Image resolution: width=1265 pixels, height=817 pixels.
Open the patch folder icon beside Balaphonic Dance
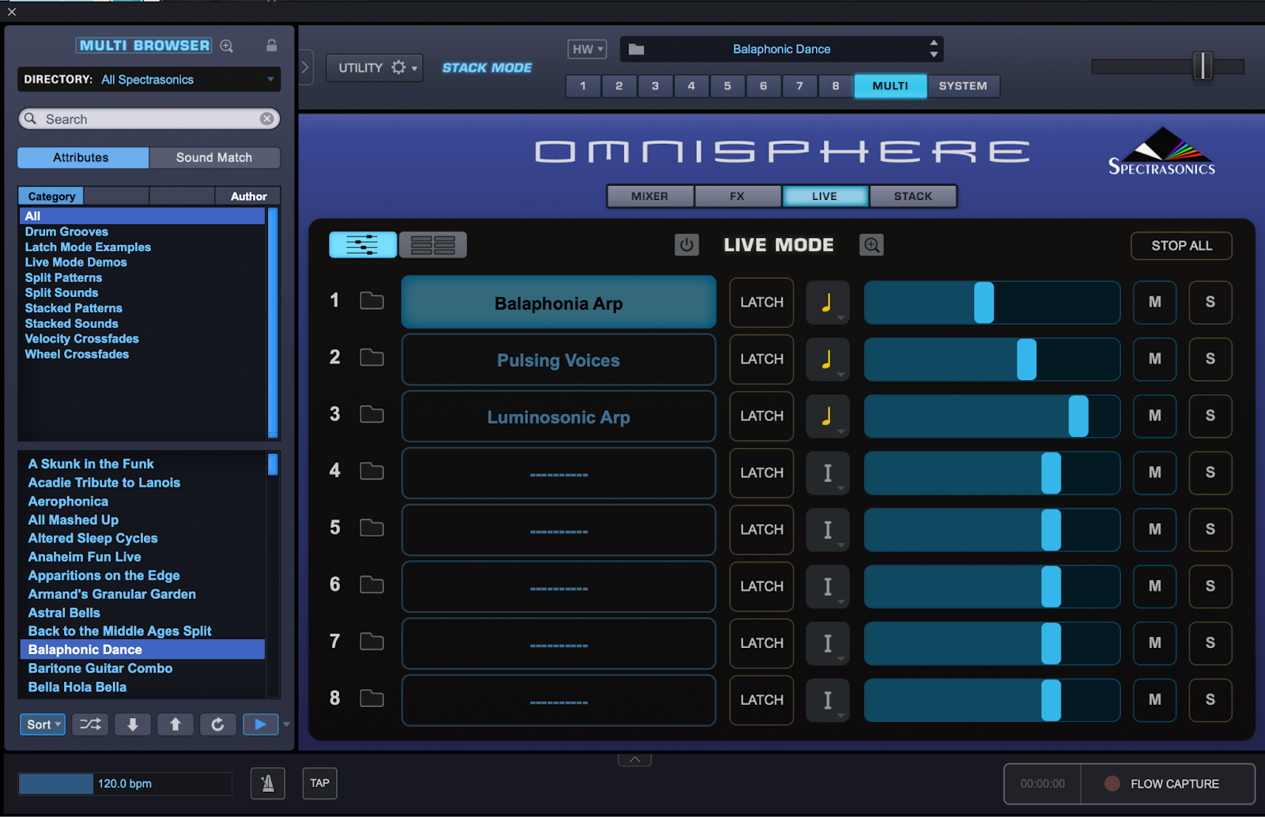636,50
